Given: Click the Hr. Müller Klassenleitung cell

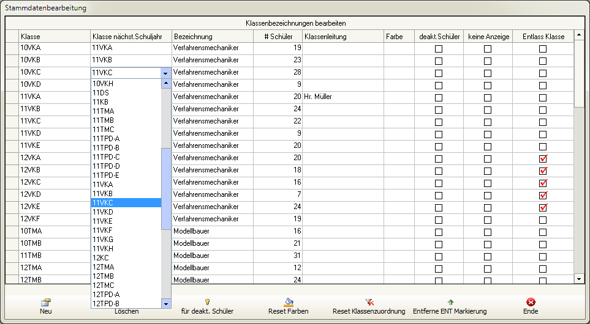Looking at the screenshot, I should (x=342, y=97).
